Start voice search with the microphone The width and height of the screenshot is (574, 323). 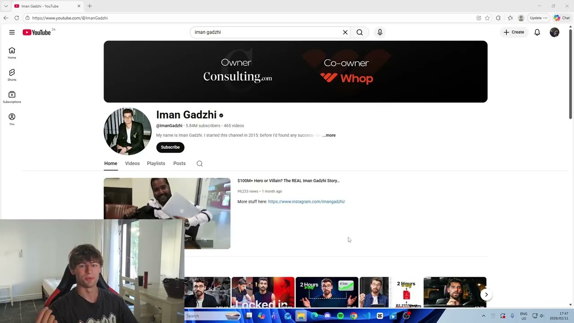click(x=380, y=32)
